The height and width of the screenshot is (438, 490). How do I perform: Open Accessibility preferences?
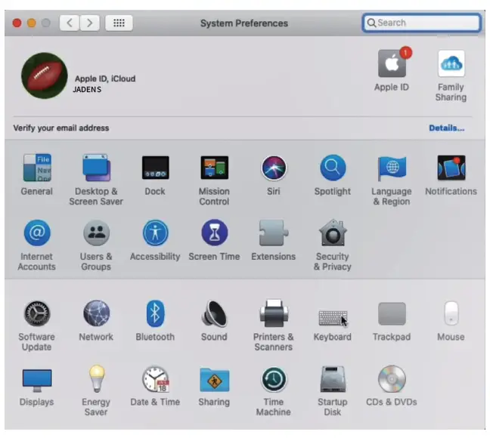pyautogui.click(x=155, y=233)
